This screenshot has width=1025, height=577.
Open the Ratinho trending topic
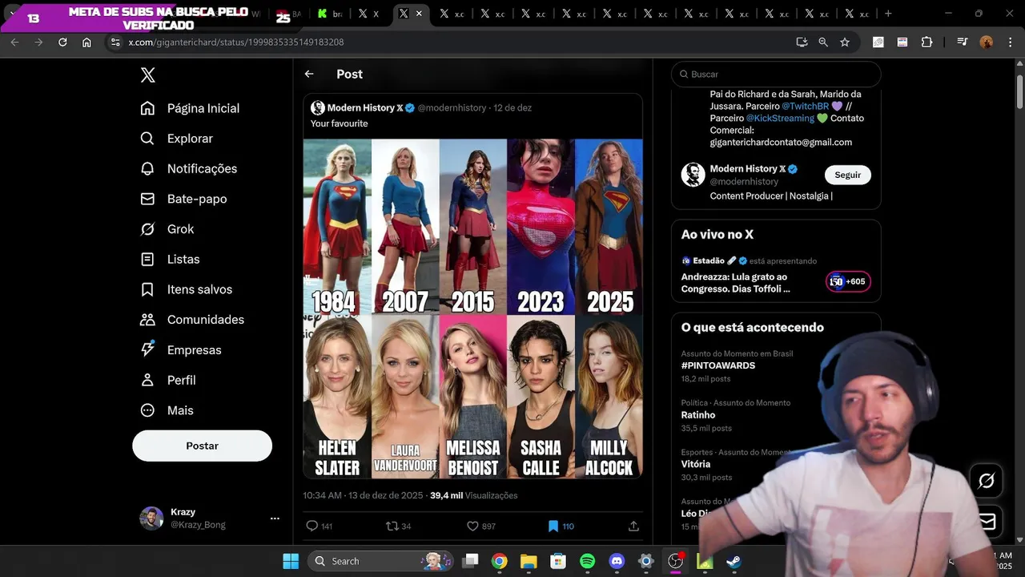698,414
